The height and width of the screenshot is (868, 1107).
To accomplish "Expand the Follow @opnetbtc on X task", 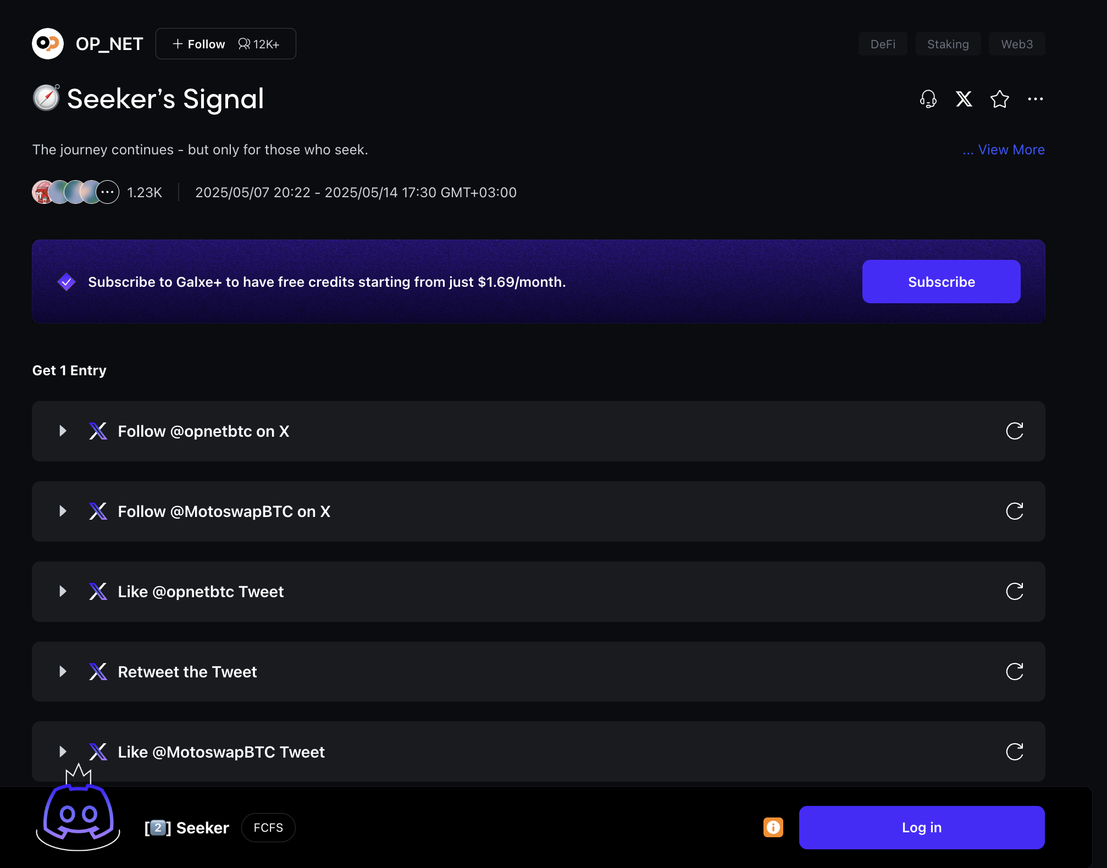I will (x=63, y=431).
